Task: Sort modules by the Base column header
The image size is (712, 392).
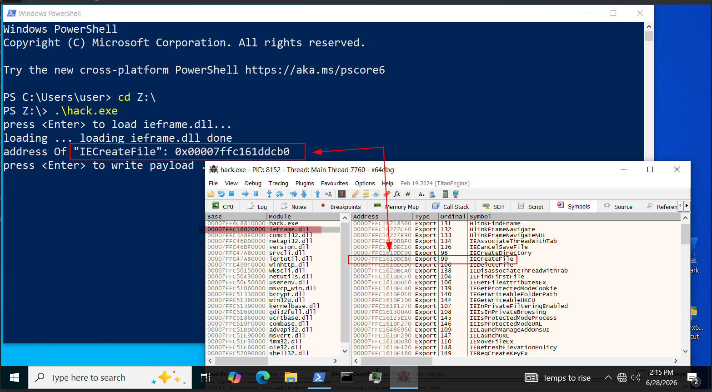Action: pyautogui.click(x=236, y=217)
